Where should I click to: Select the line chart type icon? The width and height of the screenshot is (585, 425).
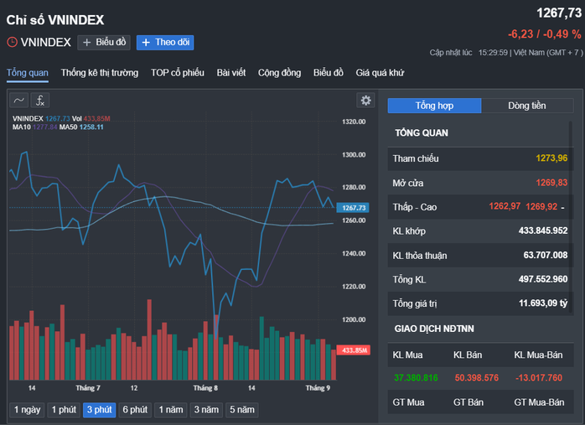18,101
